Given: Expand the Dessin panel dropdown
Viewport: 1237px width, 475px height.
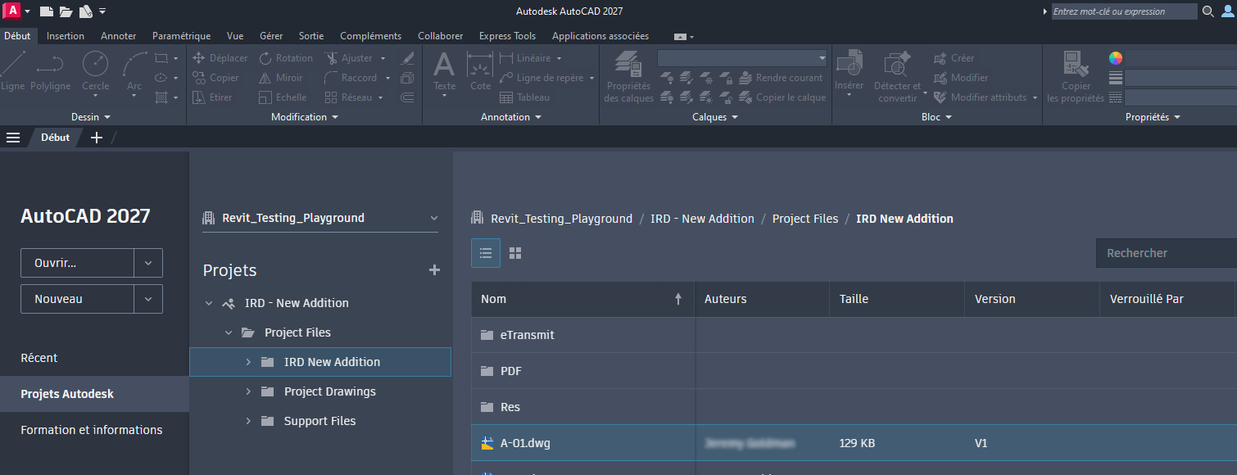Looking at the screenshot, I should point(91,117).
